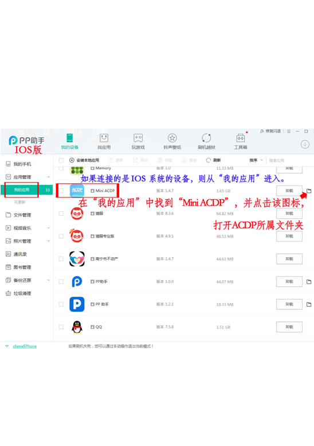Check the QQ row checkbox

point(61,327)
